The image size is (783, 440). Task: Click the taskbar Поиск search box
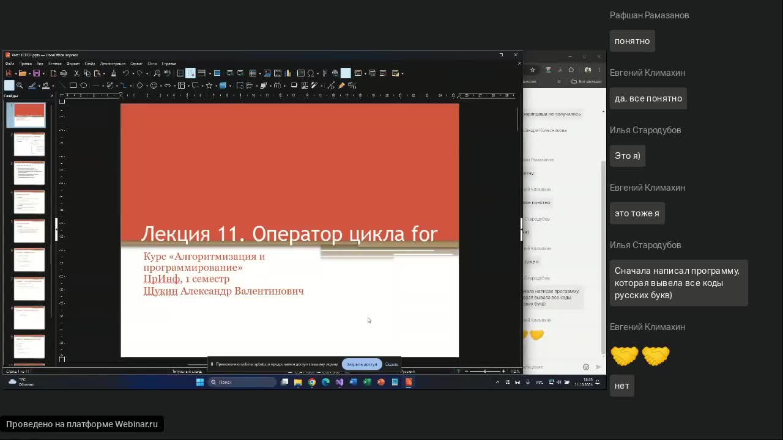click(x=242, y=382)
